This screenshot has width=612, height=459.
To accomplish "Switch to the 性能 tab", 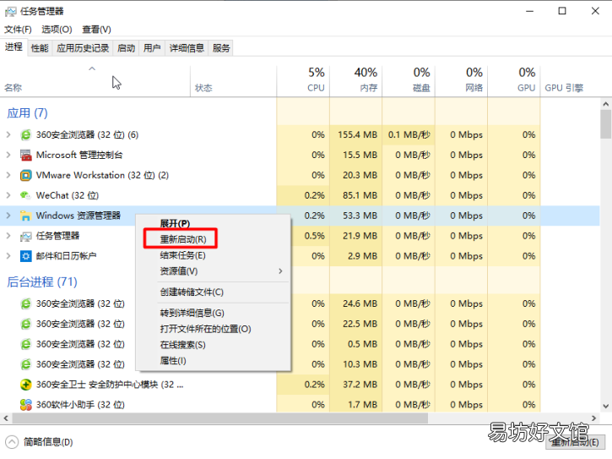I will (x=40, y=48).
